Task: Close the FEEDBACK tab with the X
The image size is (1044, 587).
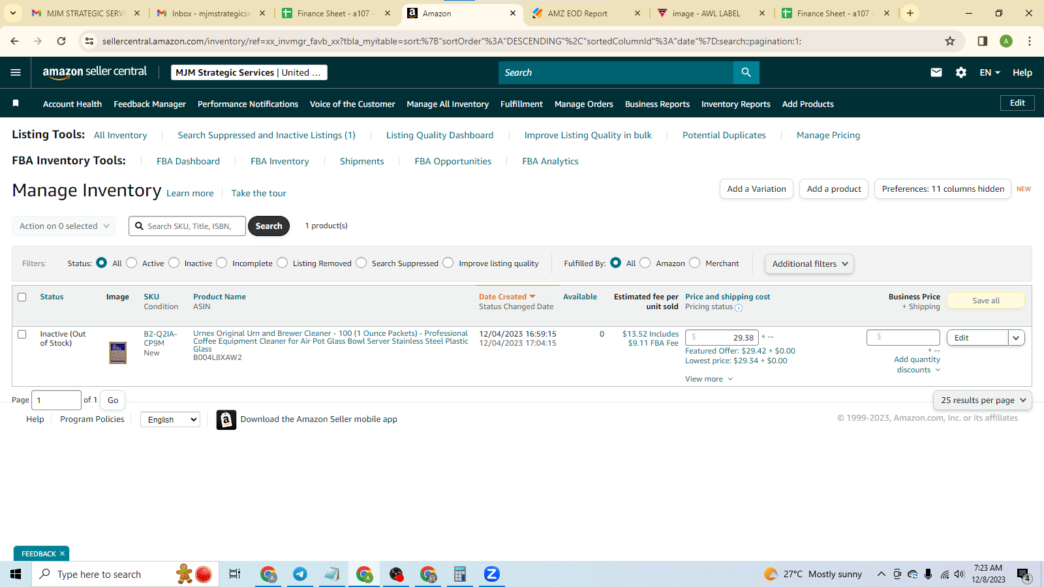Action: click(62, 554)
